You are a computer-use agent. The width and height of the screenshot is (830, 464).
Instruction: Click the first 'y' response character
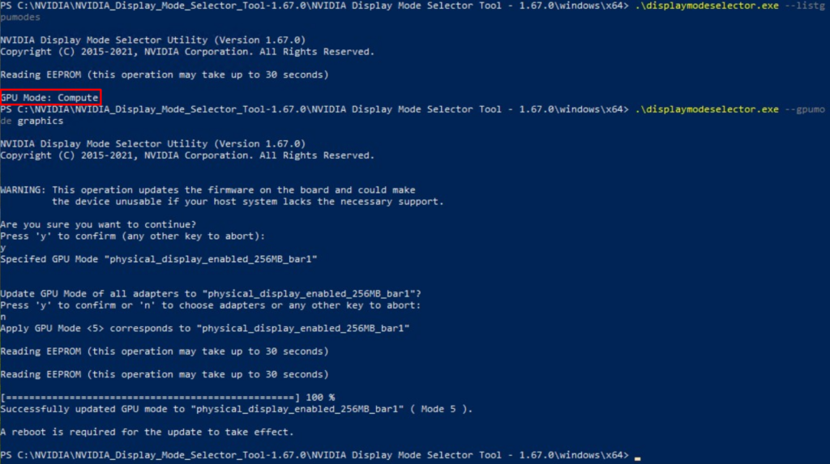(x=3, y=248)
